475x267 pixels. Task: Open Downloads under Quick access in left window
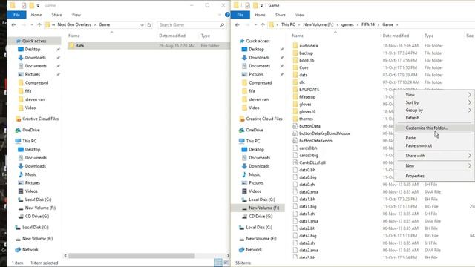[x=35, y=58]
